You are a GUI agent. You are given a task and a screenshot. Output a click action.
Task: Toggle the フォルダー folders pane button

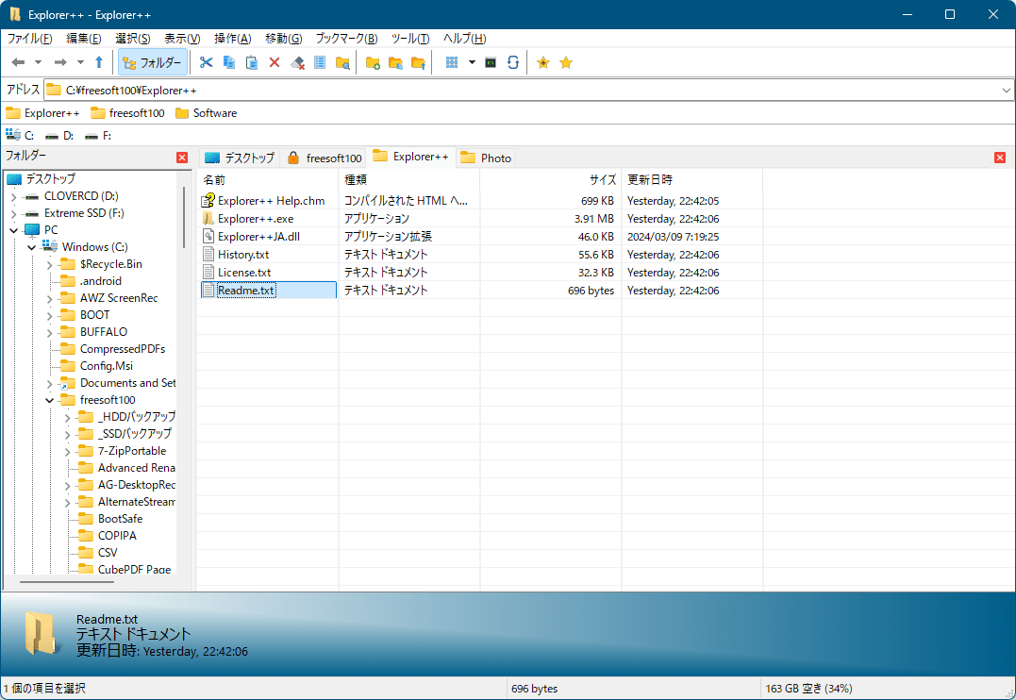coord(153,62)
